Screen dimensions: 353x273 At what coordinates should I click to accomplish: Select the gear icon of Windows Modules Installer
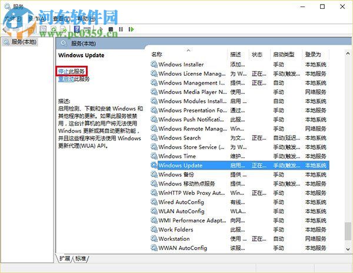click(x=154, y=101)
